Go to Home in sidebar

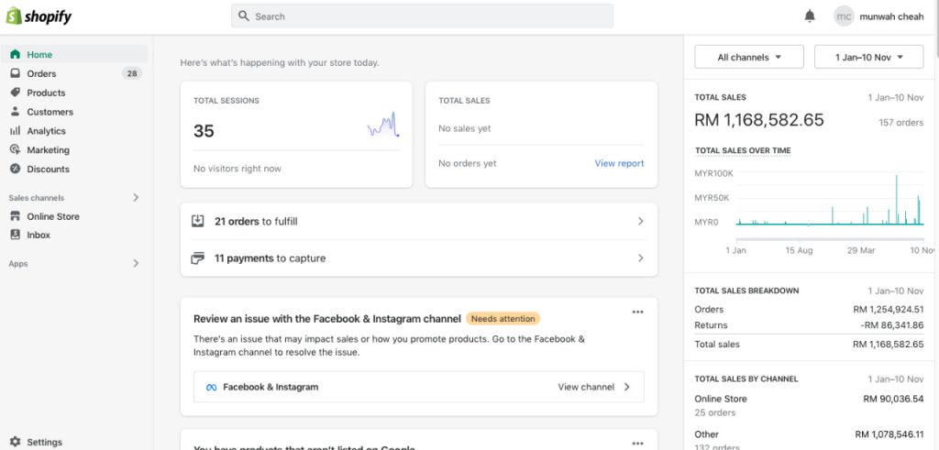pyautogui.click(x=74, y=54)
